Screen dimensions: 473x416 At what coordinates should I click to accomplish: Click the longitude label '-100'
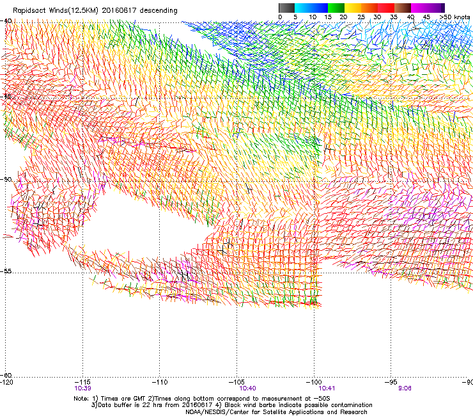(314, 383)
